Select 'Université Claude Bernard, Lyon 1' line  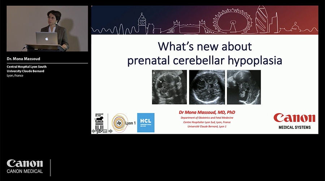point(207,127)
